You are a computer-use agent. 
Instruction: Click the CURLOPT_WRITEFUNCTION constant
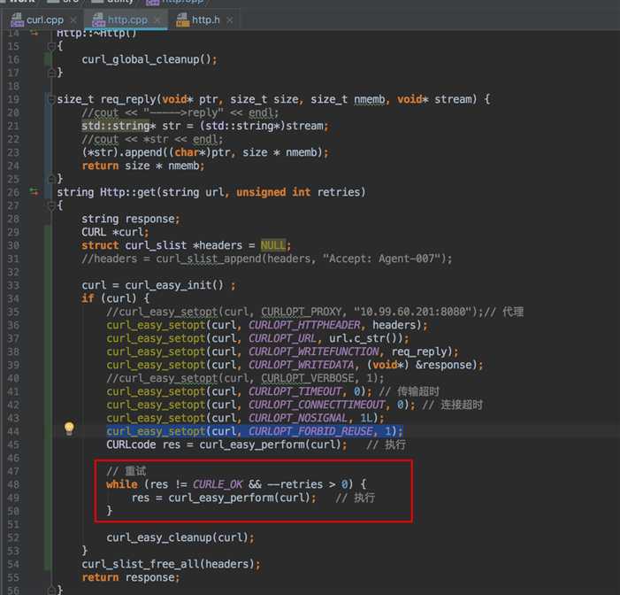pos(314,352)
